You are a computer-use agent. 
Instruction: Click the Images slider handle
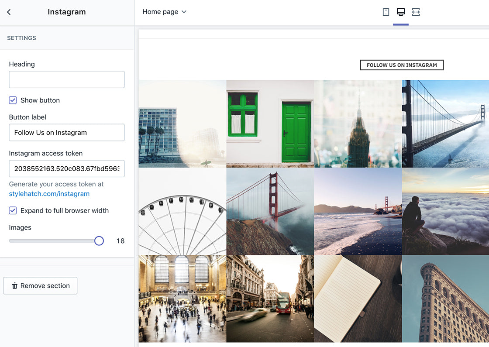click(x=99, y=240)
